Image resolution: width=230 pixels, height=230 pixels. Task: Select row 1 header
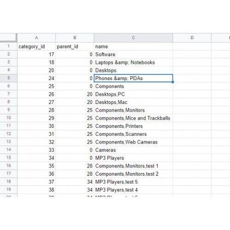point(9,46)
